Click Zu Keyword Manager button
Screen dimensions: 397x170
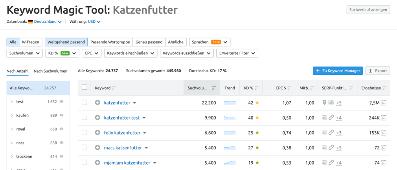click(x=338, y=71)
